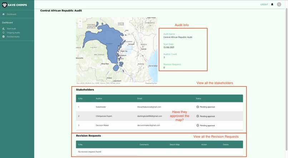The height and width of the screenshot is (158, 288).
Task: Select dashingdude006@gmail.com email cell
Action: [x=149, y=116]
